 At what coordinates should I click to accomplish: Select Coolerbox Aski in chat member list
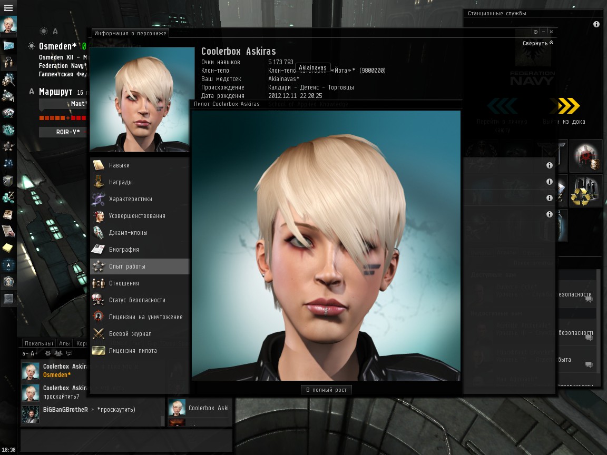[x=199, y=408]
